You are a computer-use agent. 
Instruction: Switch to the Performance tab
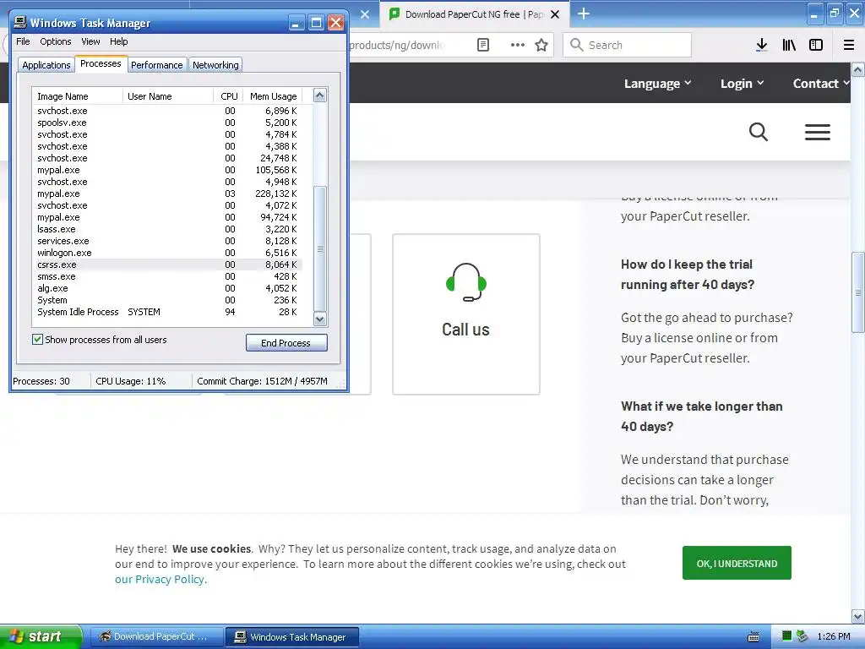tap(156, 64)
